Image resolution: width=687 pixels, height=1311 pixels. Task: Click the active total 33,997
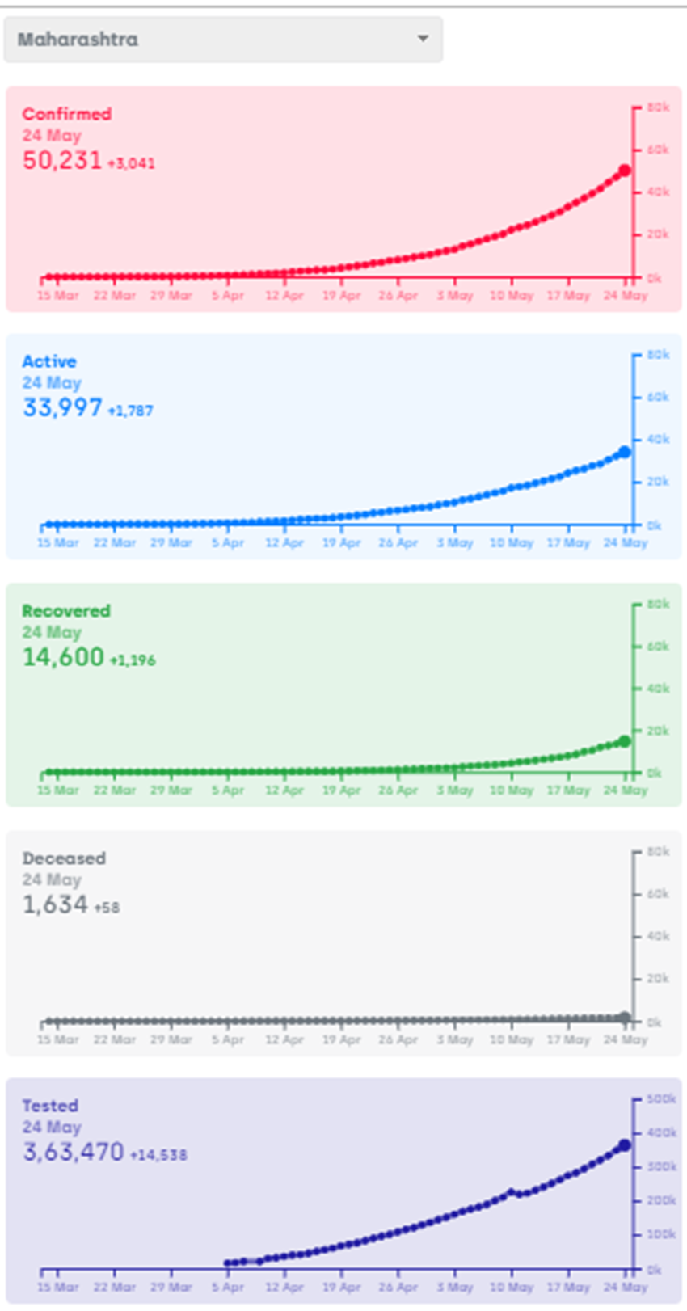tap(62, 407)
